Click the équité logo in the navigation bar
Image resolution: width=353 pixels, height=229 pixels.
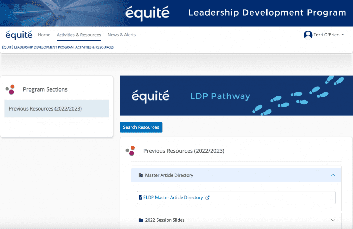(x=19, y=35)
